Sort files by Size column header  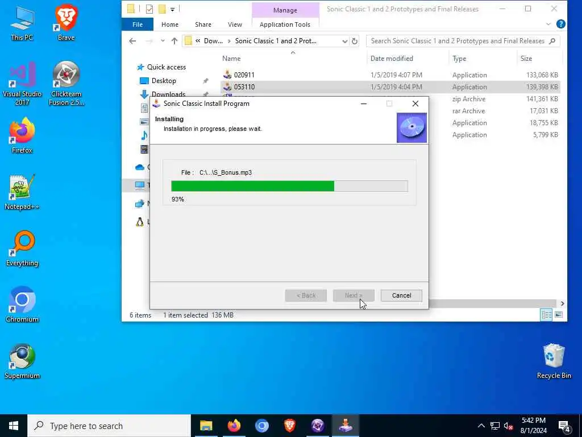[x=526, y=59]
